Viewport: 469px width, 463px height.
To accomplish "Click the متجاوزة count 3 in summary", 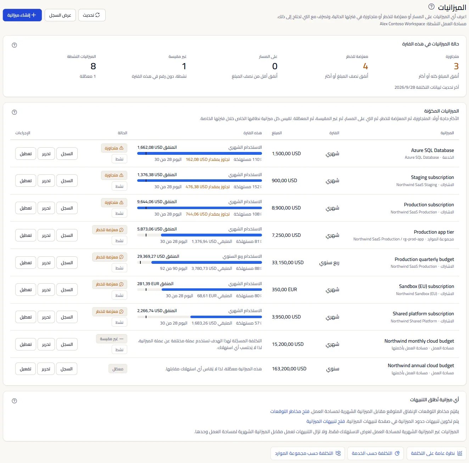I will tap(456, 66).
